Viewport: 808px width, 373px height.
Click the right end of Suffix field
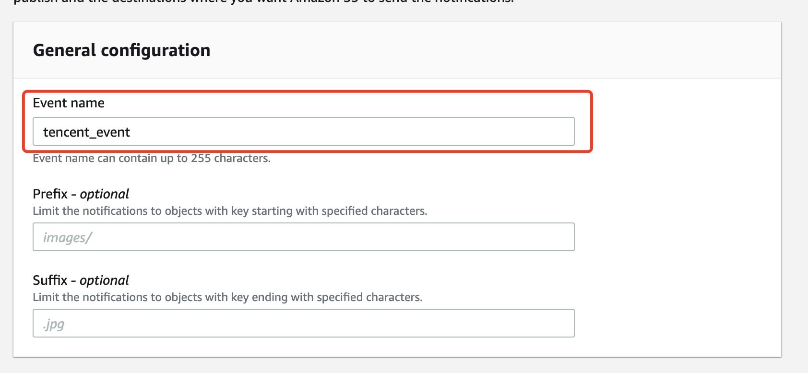pyautogui.click(x=561, y=323)
